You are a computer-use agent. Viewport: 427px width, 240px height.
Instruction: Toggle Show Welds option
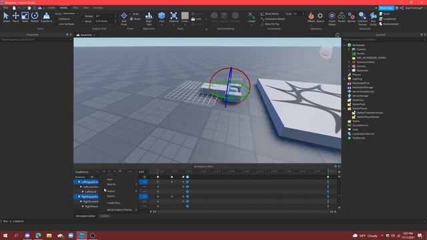[x=270, y=13]
